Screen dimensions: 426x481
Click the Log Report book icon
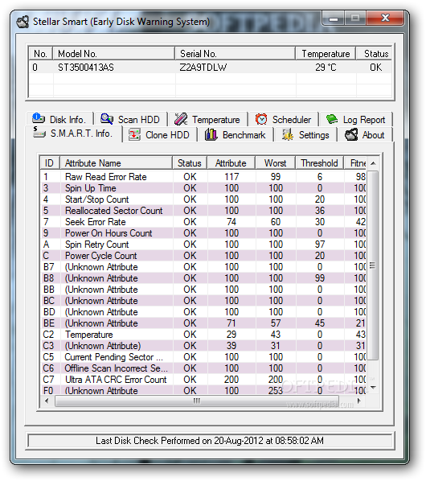(332, 119)
